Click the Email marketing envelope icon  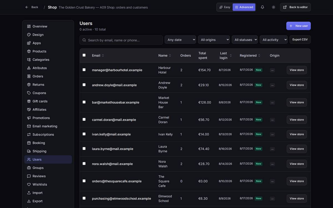point(29,126)
